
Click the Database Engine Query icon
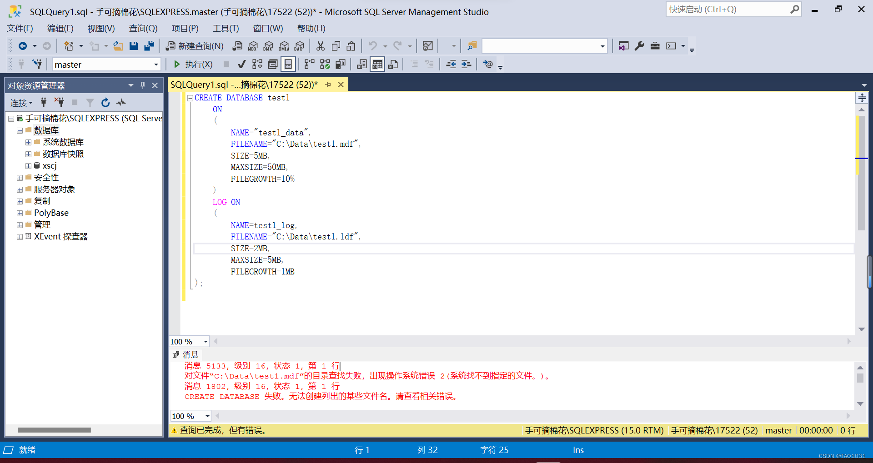pyautogui.click(x=237, y=46)
